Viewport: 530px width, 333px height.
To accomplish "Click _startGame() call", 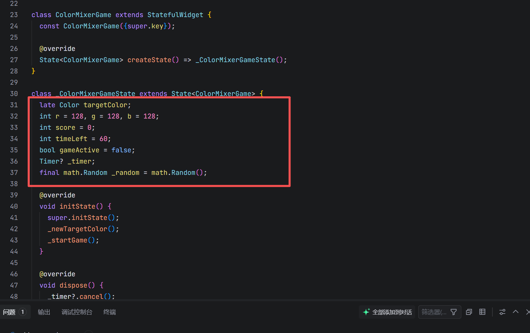I will click(71, 240).
